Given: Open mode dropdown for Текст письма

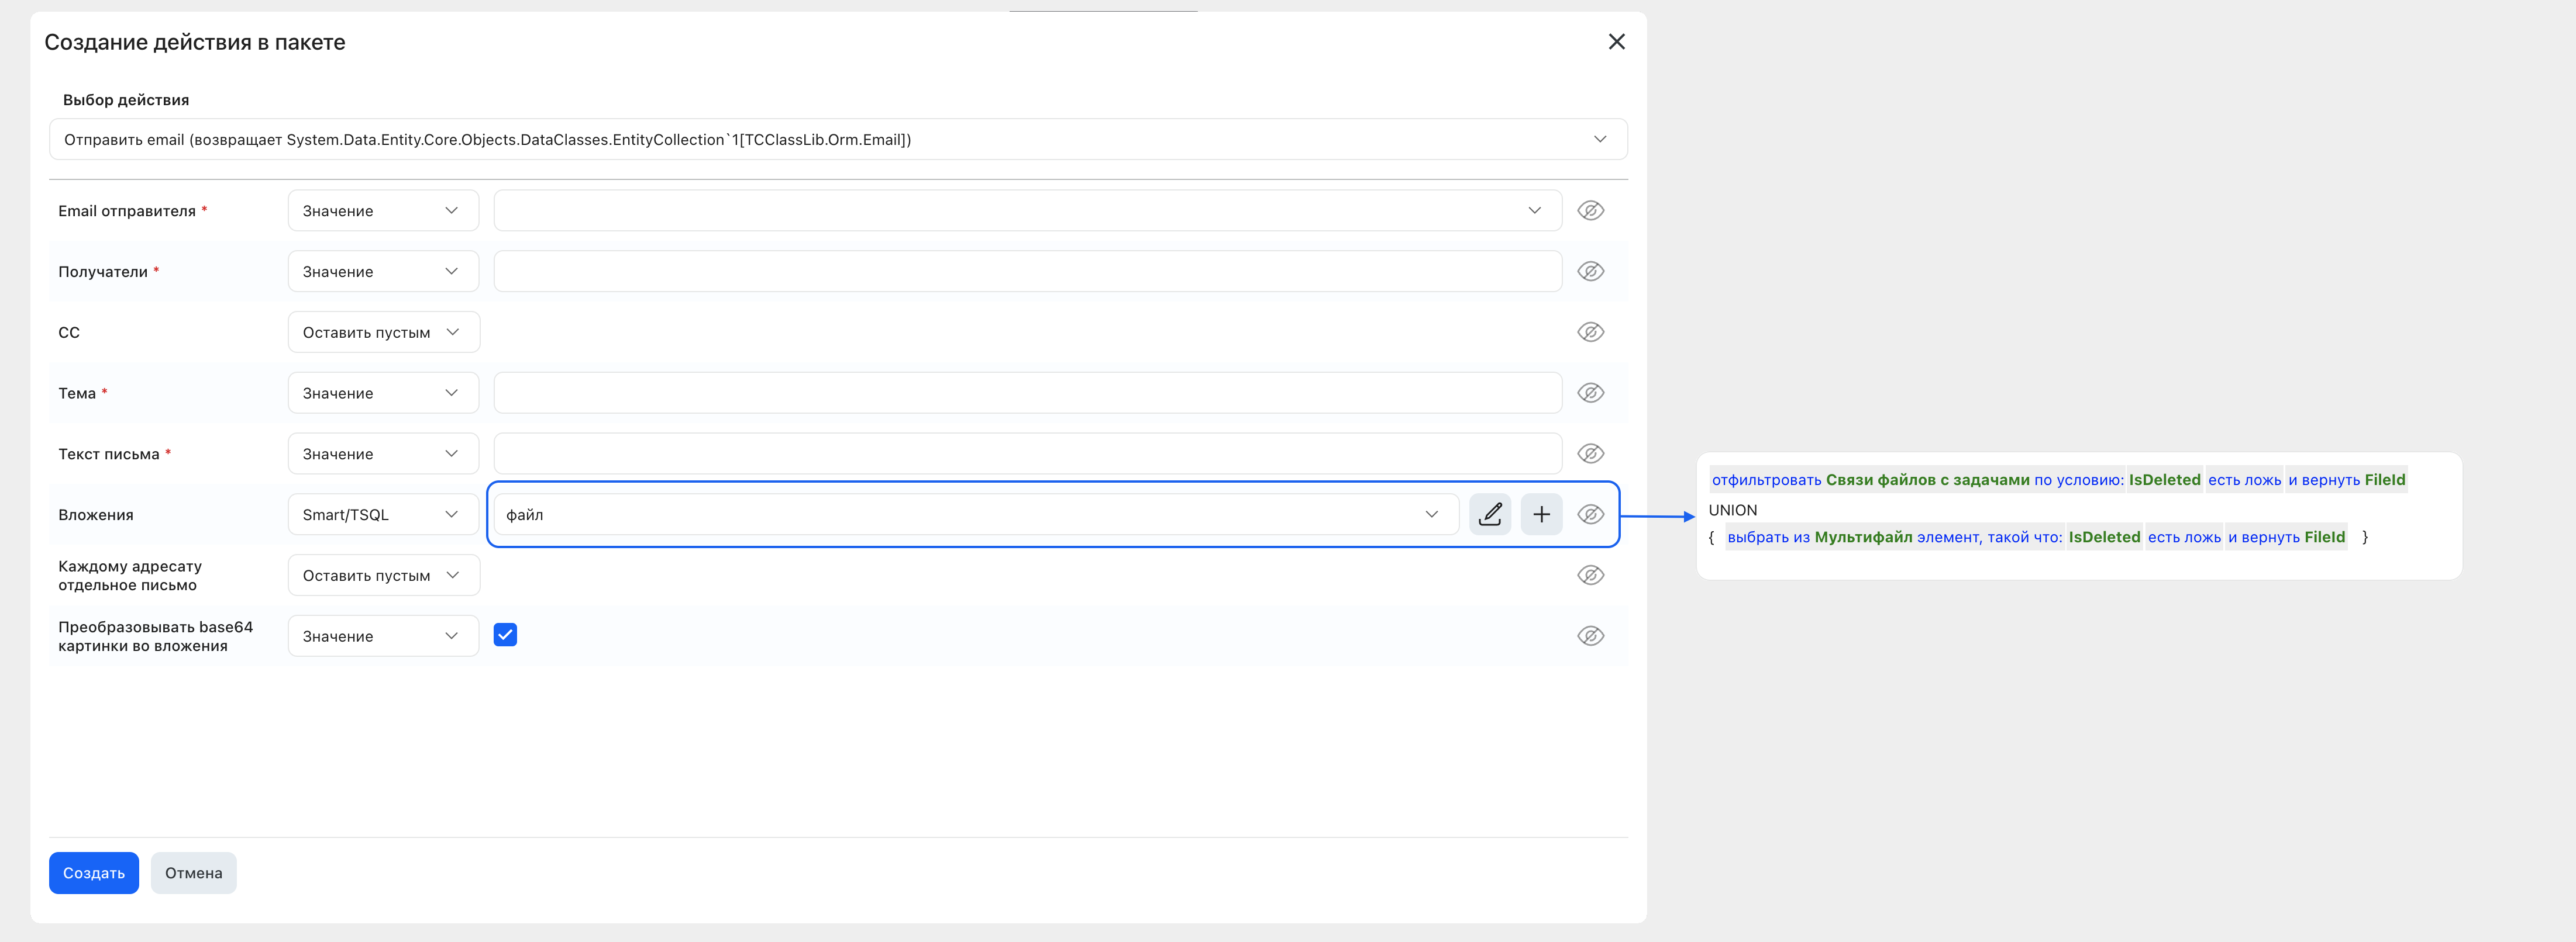Looking at the screenshot, I should (x=383, y=455).
